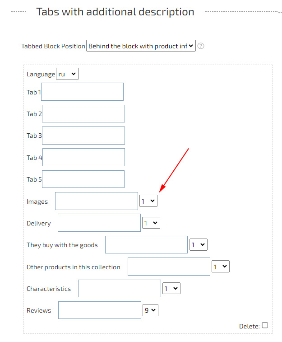Expand the Characteristics order dropdown
The width and height of the screenshot is (282, 342).
tap(171, 289)
